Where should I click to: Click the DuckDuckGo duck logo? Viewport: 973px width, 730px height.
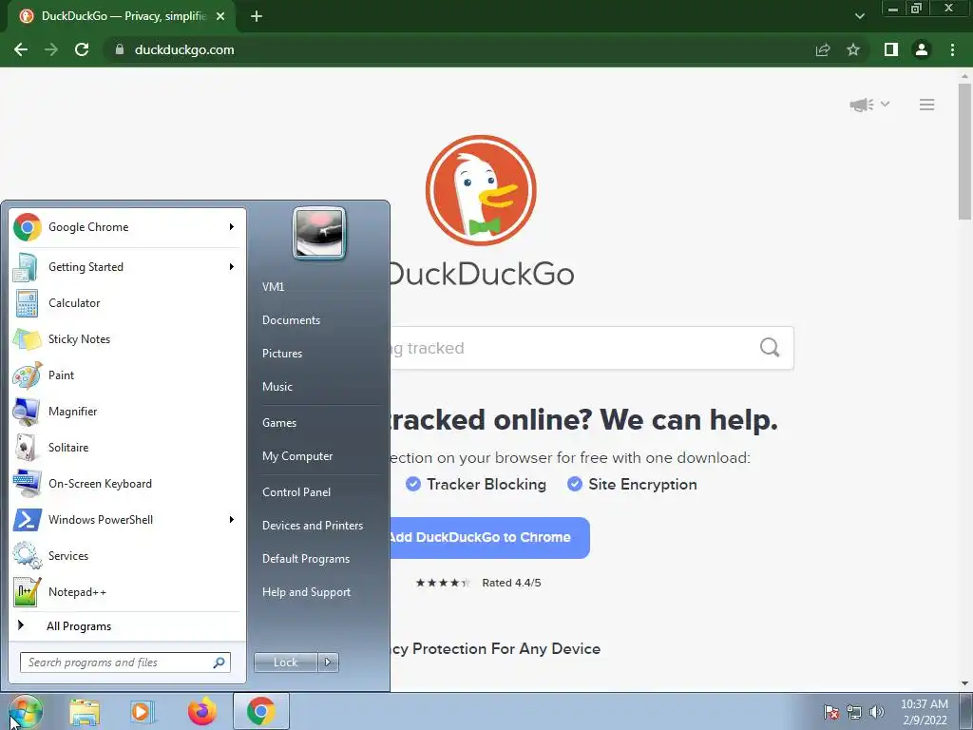[481, 190]
